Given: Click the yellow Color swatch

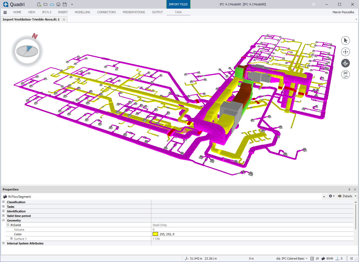Looking at the screenshot, I should tap(155, 234).
